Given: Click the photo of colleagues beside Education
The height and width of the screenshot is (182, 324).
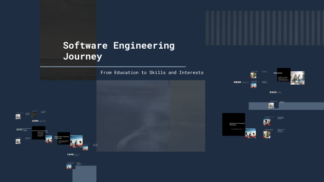Looking at the screenshot, I should coord(298,78).
